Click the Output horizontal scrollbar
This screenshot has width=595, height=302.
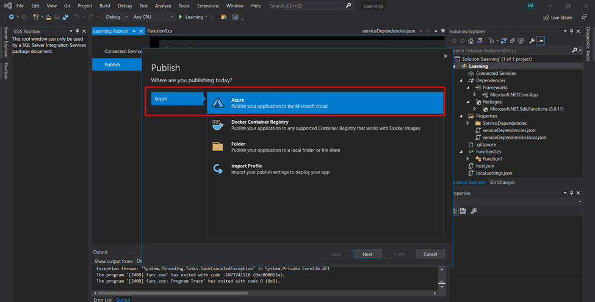(x=173, y=293)
